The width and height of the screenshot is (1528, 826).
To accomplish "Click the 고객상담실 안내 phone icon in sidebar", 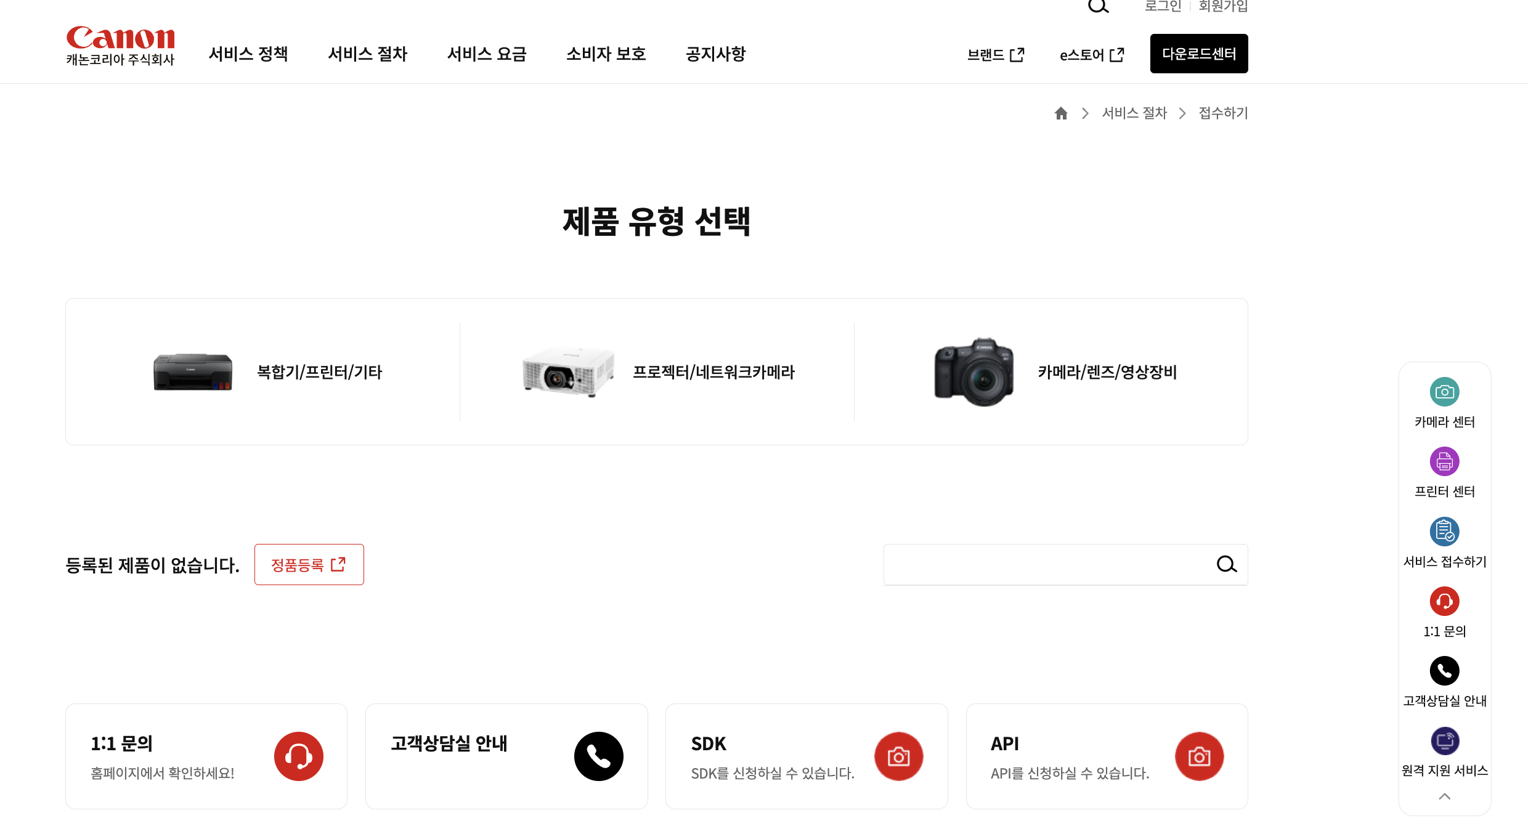I will point(1444,671).
